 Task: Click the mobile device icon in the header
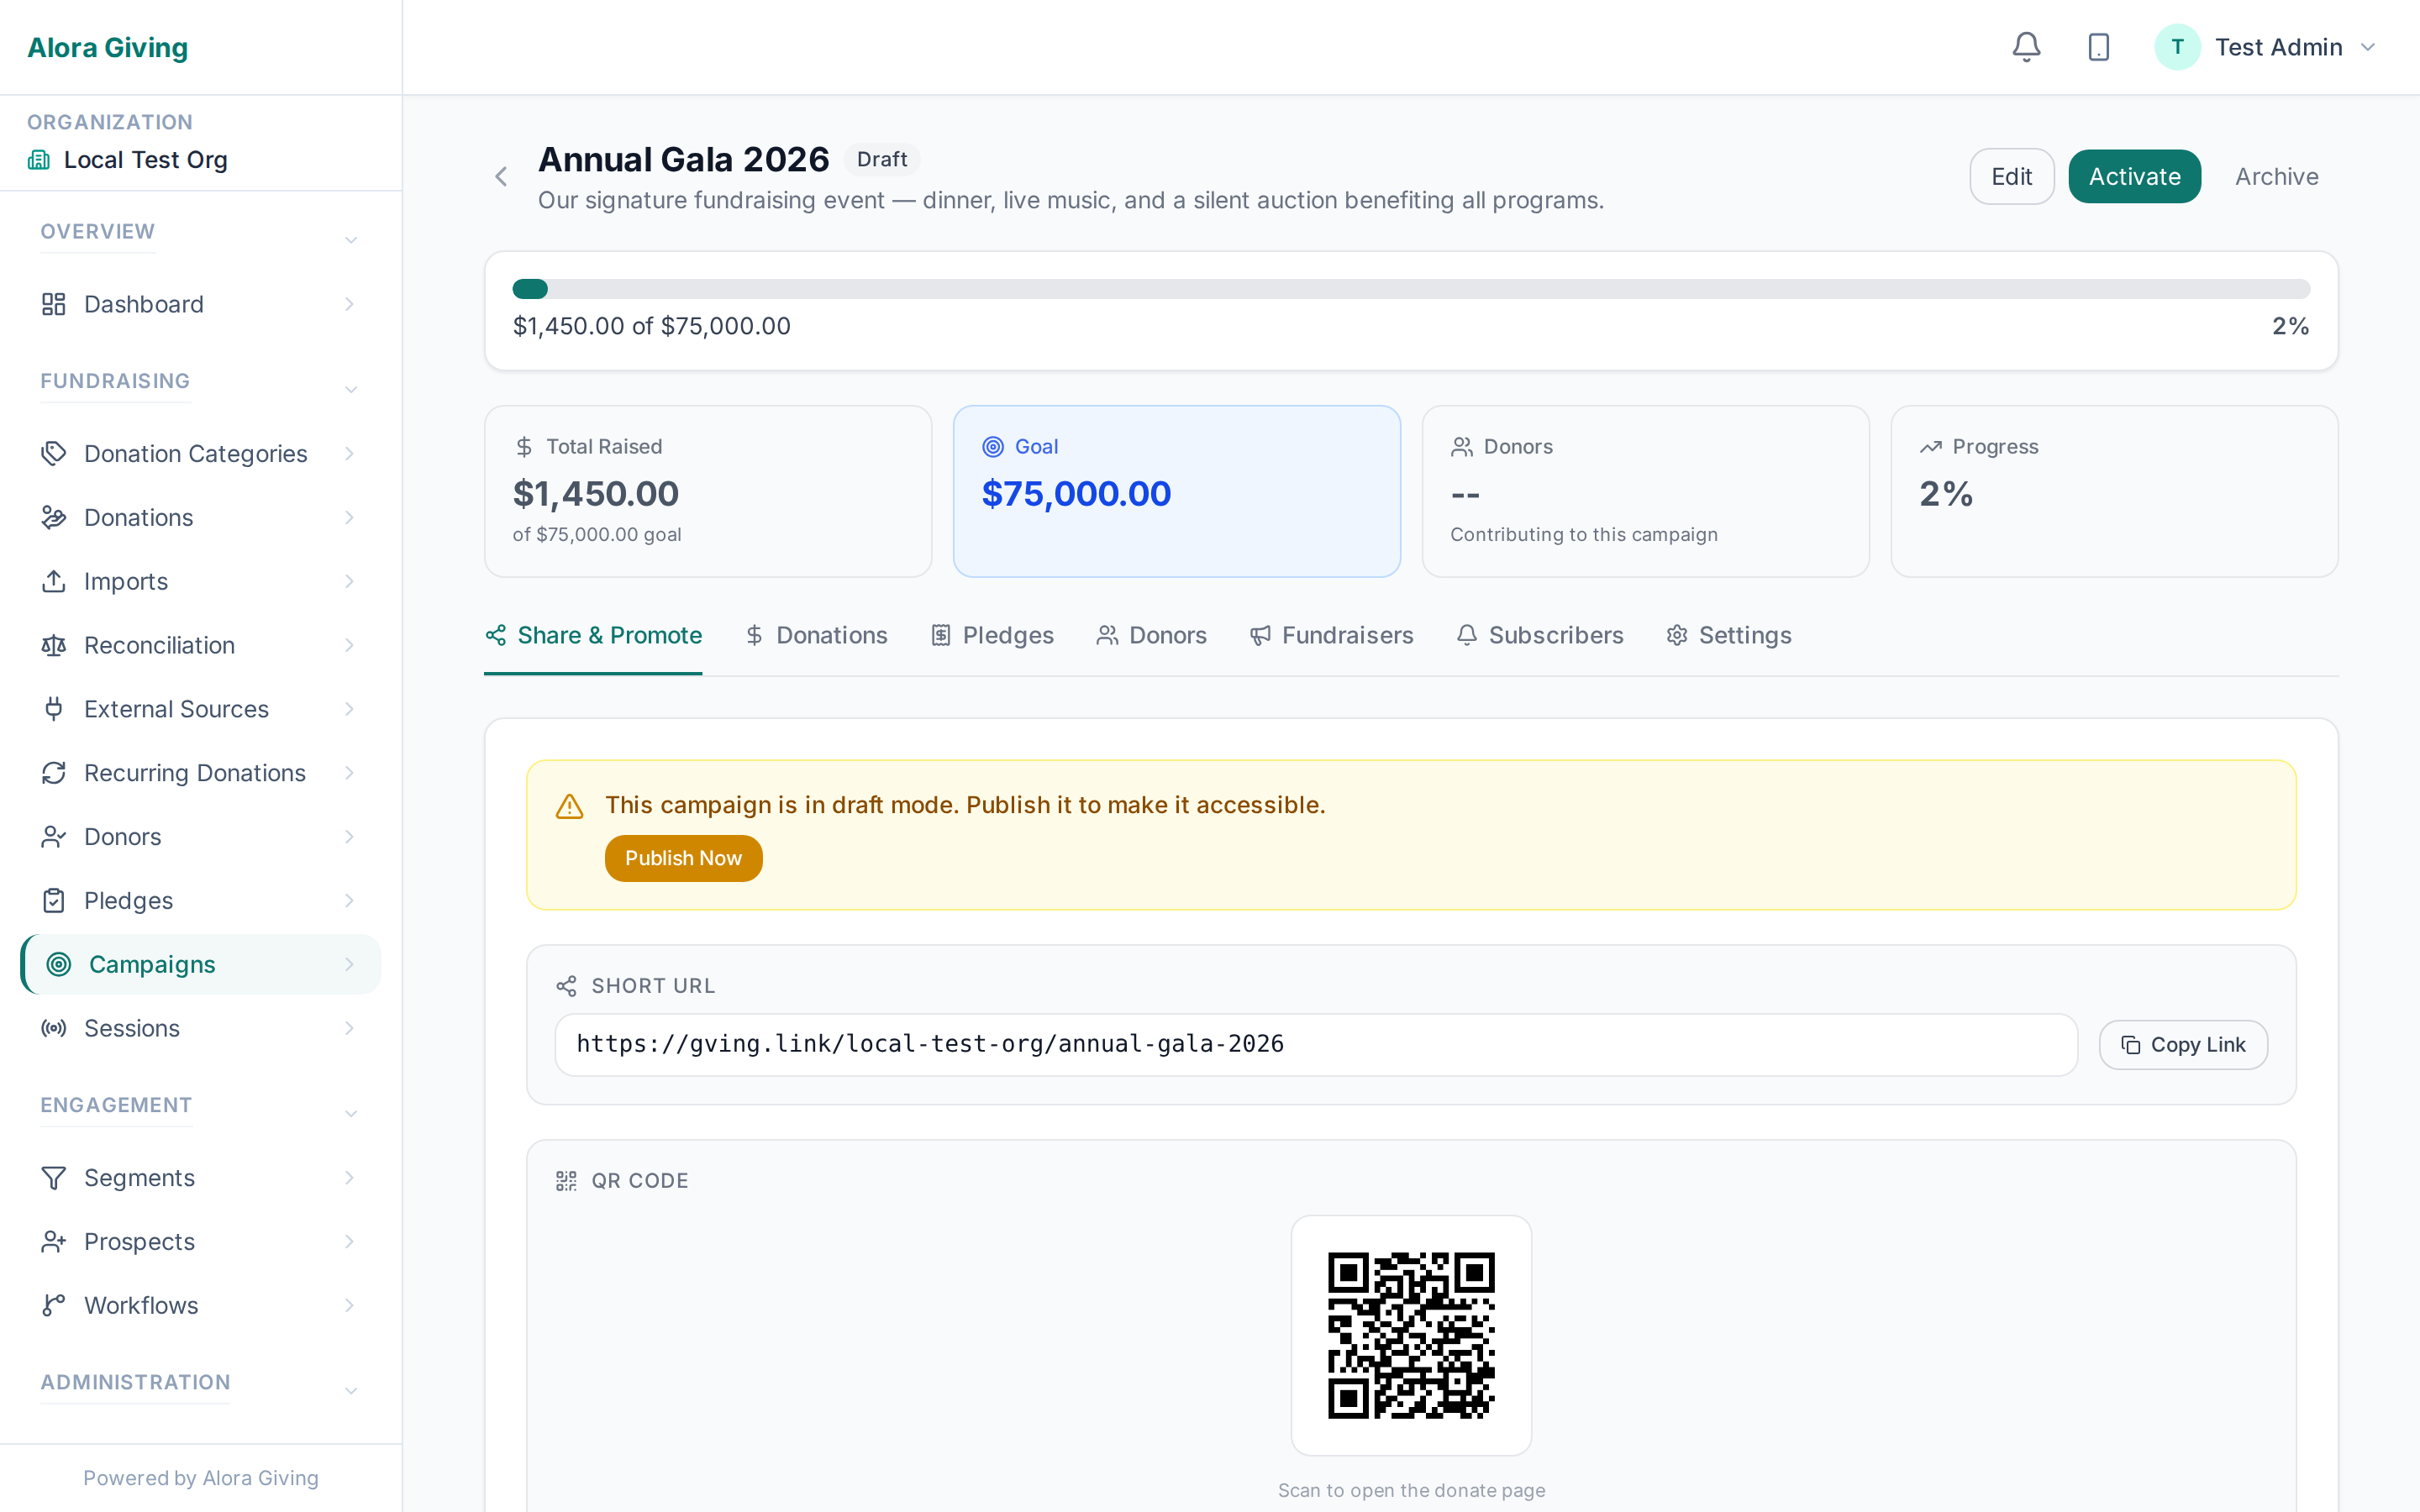(2097, 47)
